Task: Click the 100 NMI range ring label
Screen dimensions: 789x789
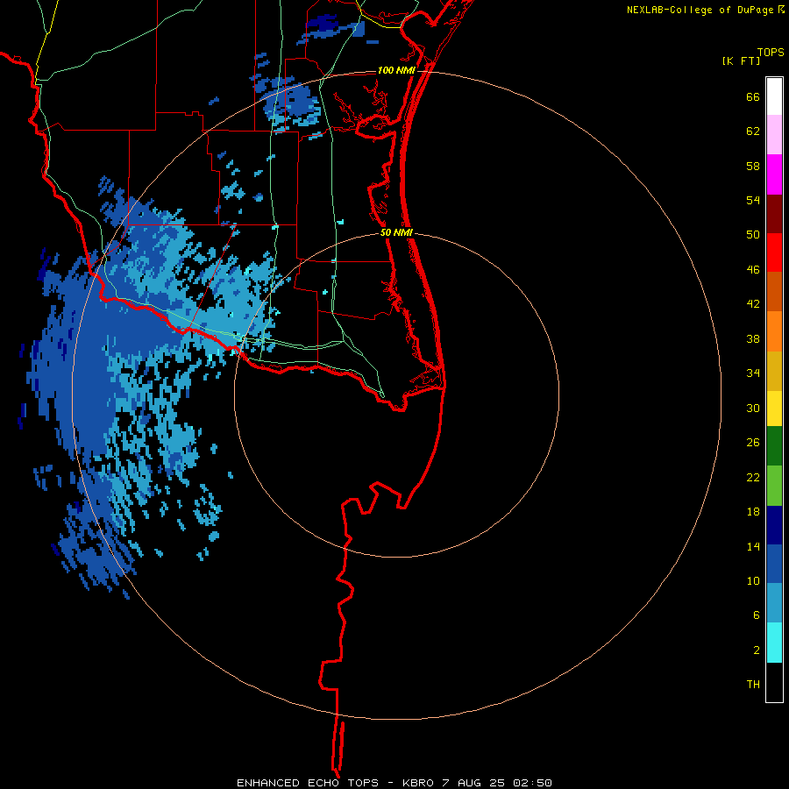Action: [x=396, y=70]
